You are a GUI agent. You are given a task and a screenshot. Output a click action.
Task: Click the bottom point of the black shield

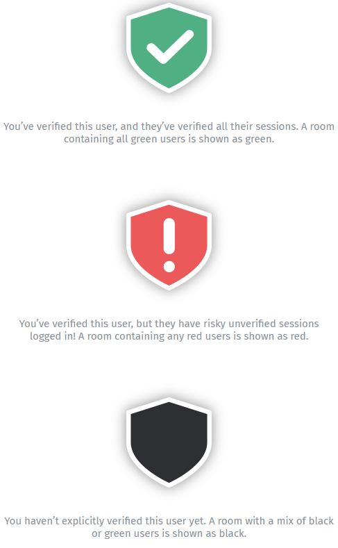[x=169, y=485]
